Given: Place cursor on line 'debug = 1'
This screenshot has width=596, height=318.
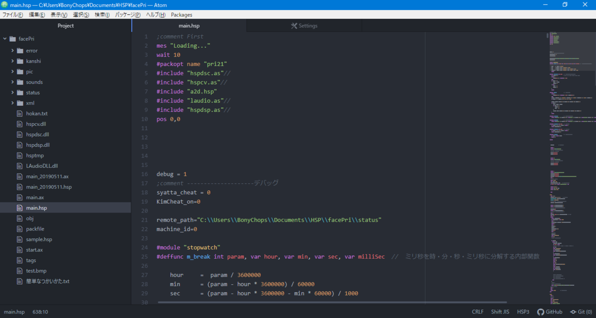Looking at the screenshot, I should click(x=172, y=174).
